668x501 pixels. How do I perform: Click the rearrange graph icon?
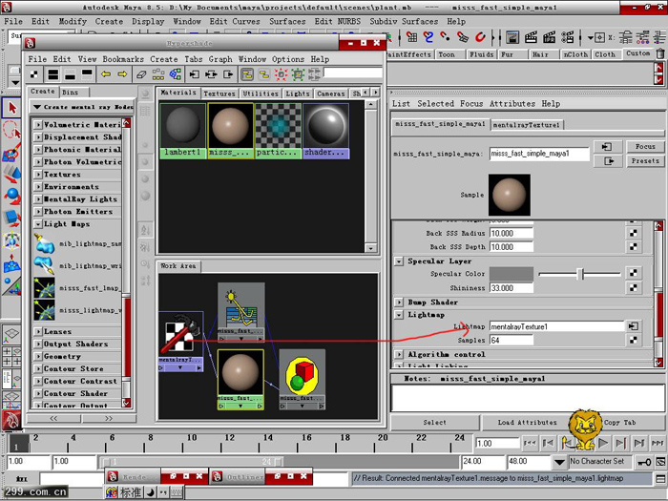click(158, 74)
